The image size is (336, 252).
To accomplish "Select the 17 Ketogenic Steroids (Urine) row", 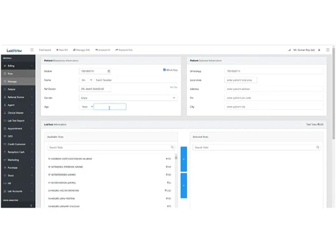I will click(x=110, y=167).
